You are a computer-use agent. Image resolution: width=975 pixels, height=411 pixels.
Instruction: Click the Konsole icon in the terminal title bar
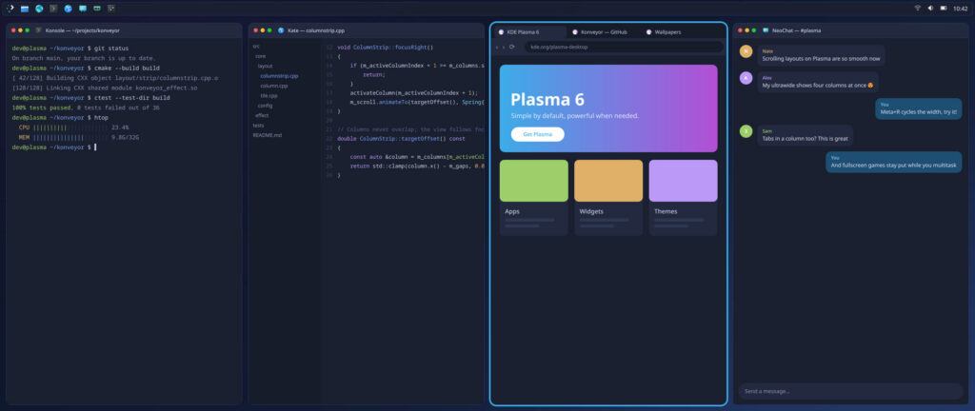tap(38, 29)
